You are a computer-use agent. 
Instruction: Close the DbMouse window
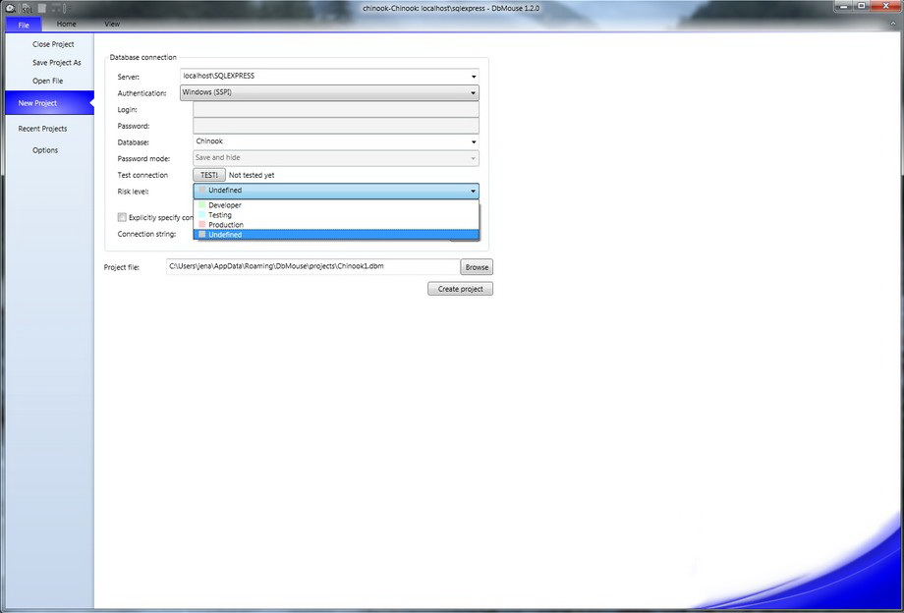(885, 6)
